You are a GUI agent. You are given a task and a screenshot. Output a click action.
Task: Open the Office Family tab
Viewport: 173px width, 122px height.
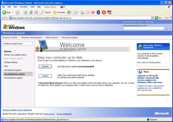(52, 38)
